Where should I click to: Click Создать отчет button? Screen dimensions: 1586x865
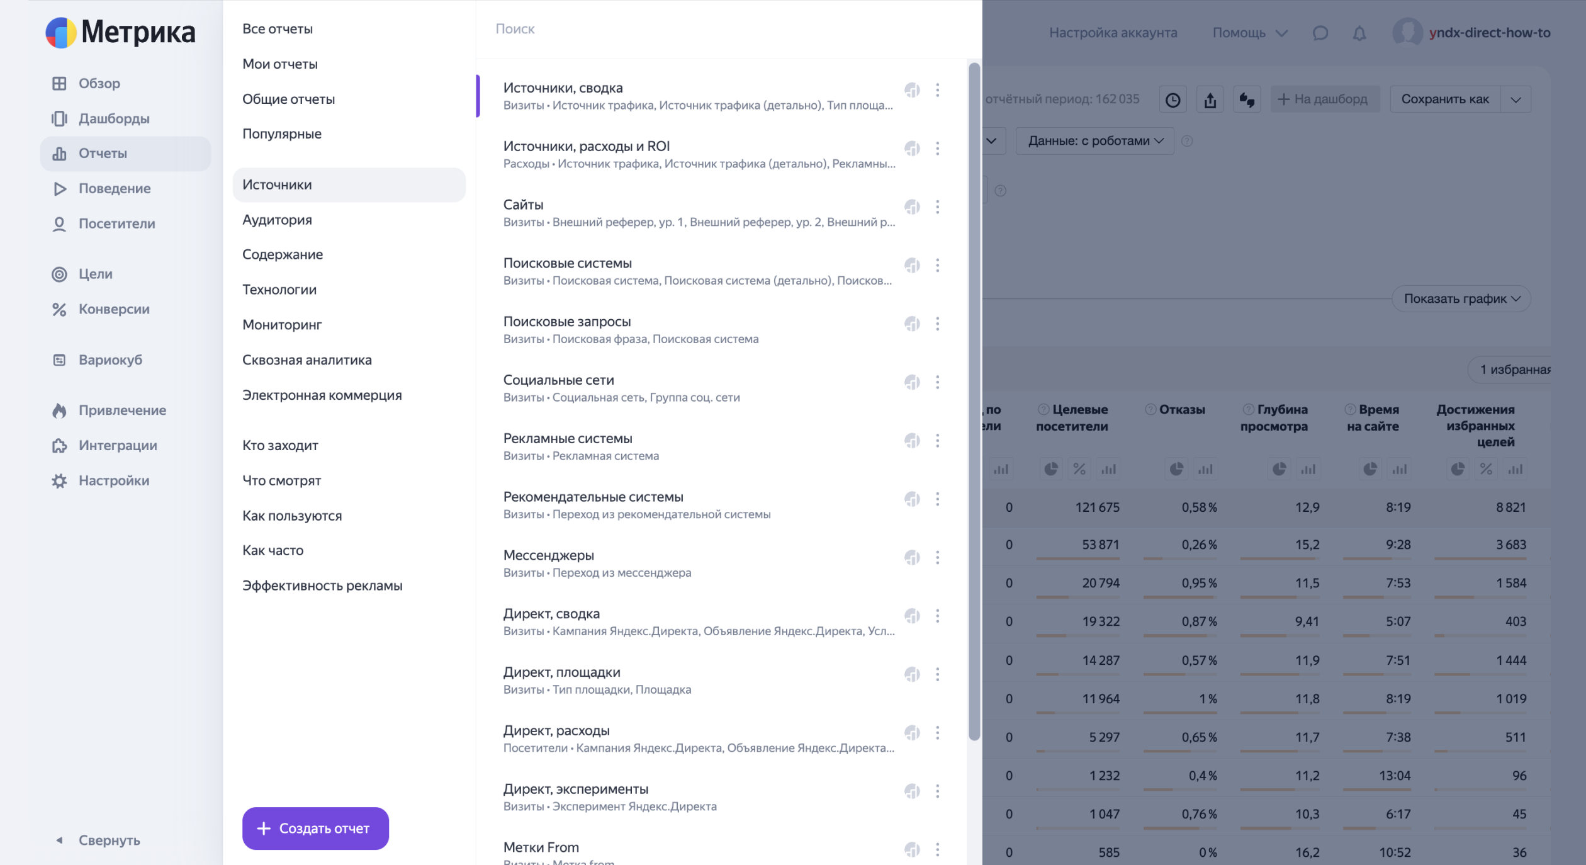pyautogui.click(x=315, y=828)
